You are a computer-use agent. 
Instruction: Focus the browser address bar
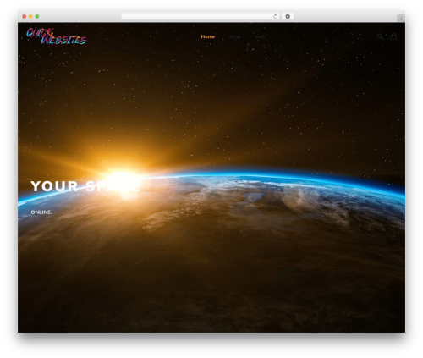[x=201, y=17]
